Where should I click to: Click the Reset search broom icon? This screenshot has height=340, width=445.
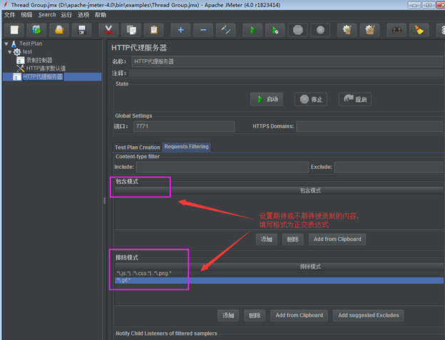pos(419,30)
